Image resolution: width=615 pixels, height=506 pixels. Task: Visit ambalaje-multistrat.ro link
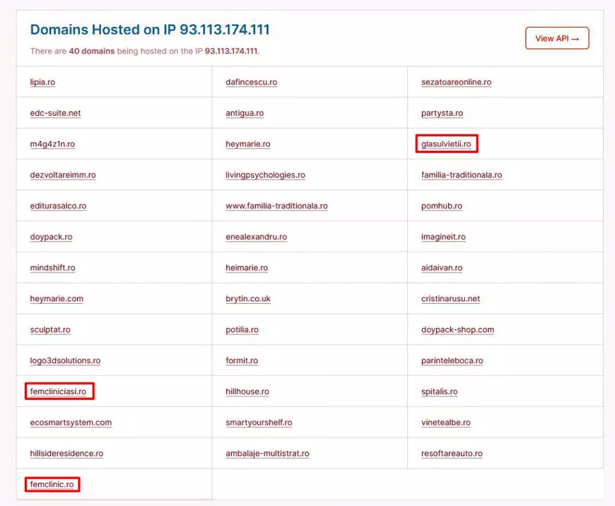[x=267, y=454]
